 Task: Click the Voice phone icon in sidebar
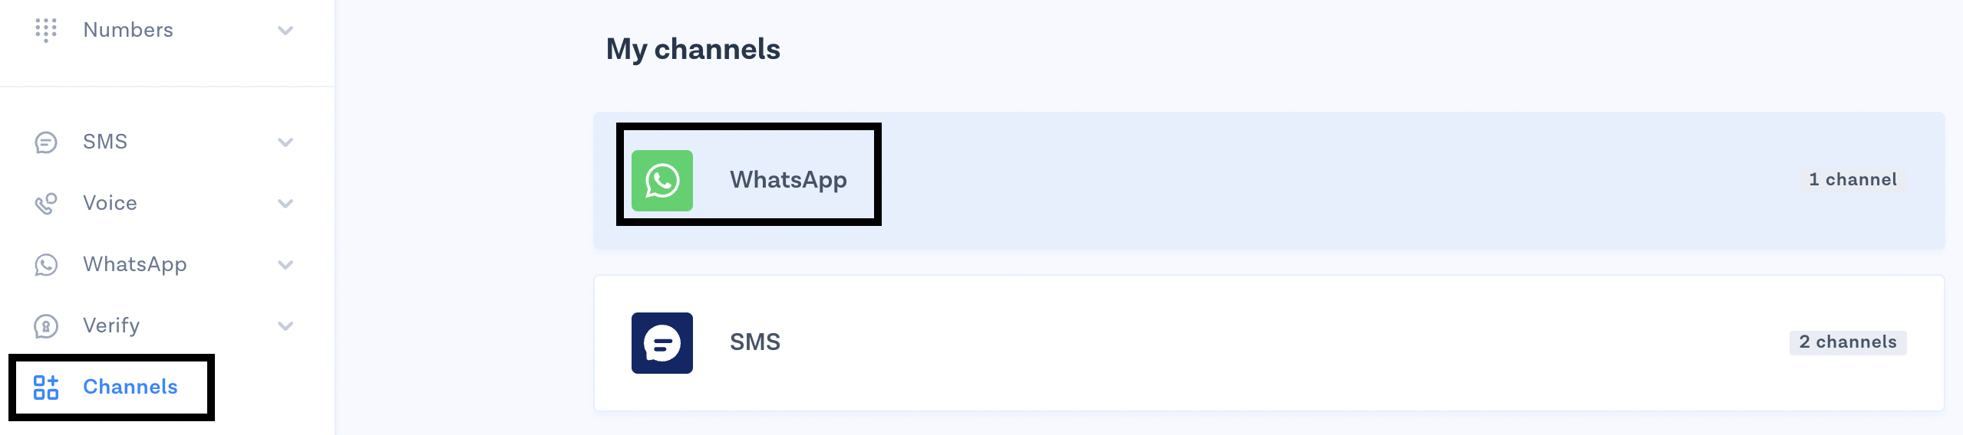point(46,204)
